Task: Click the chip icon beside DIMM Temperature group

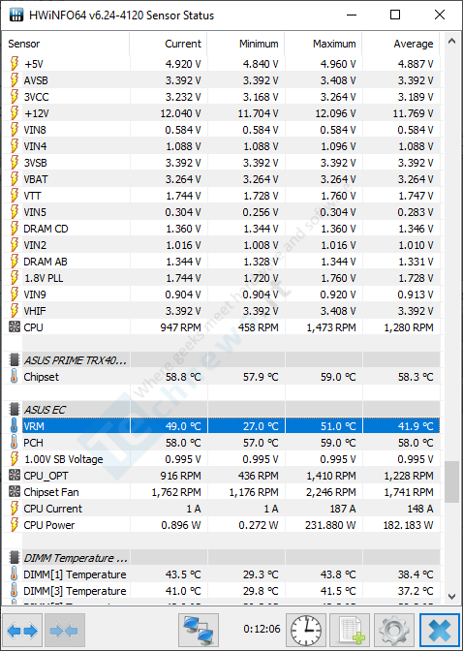Action: click(15, 558)
